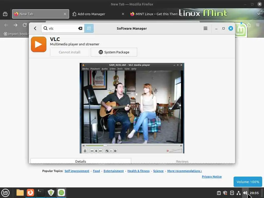The width and height of the screenshot is (264, 198).
Task: Open the Self improvement topic link
Action: [x=77, y=171]
